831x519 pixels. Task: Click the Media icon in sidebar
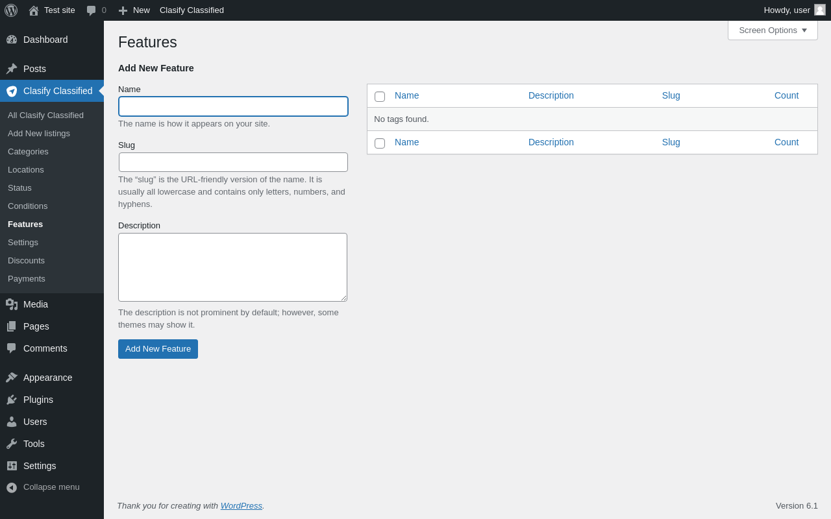point(12,304)
